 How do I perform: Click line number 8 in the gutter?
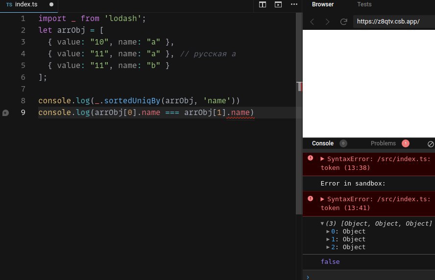(x=23, y=101)
